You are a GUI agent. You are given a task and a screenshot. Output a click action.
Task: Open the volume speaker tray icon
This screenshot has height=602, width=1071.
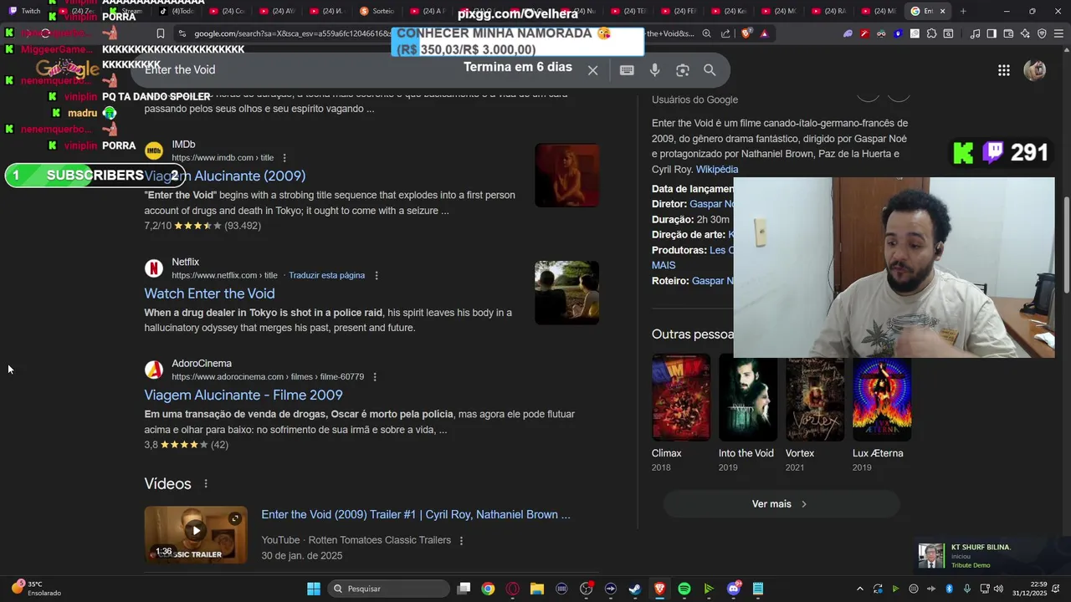pyautogui.click(x=998, y=589)
